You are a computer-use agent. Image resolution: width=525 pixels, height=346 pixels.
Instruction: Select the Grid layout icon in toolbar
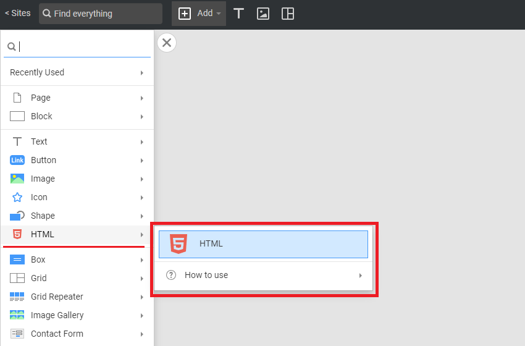pyautogui.click(x=288, y=14)
